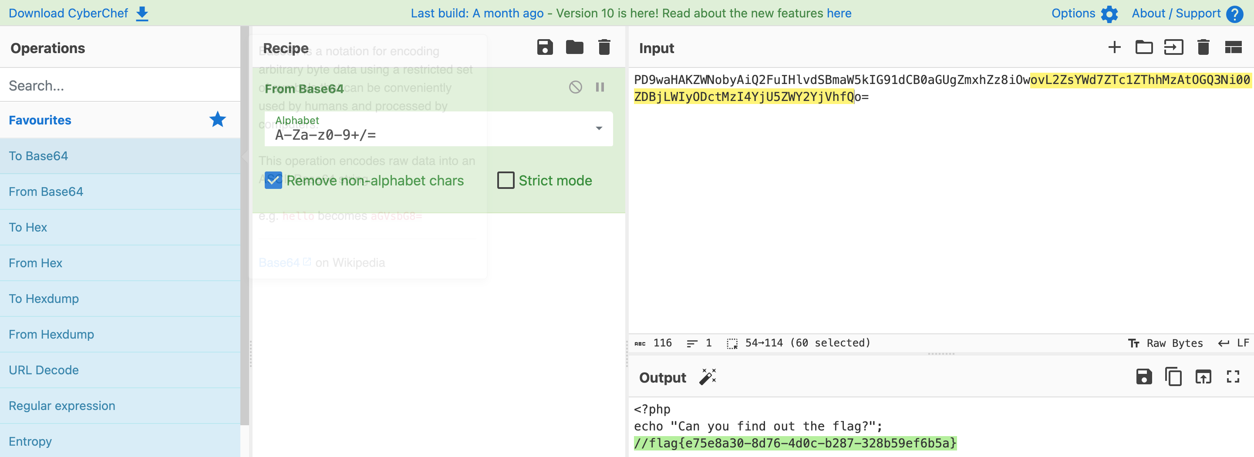
Task: Open Options link
Action: (x=1073, y=13)
